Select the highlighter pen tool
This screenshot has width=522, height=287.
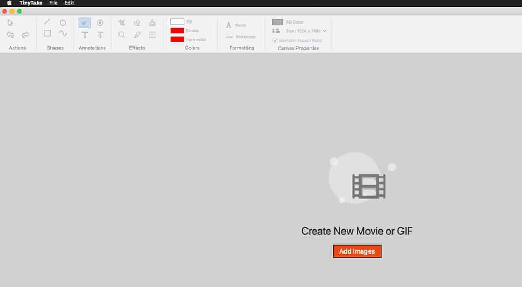point(137,35)
